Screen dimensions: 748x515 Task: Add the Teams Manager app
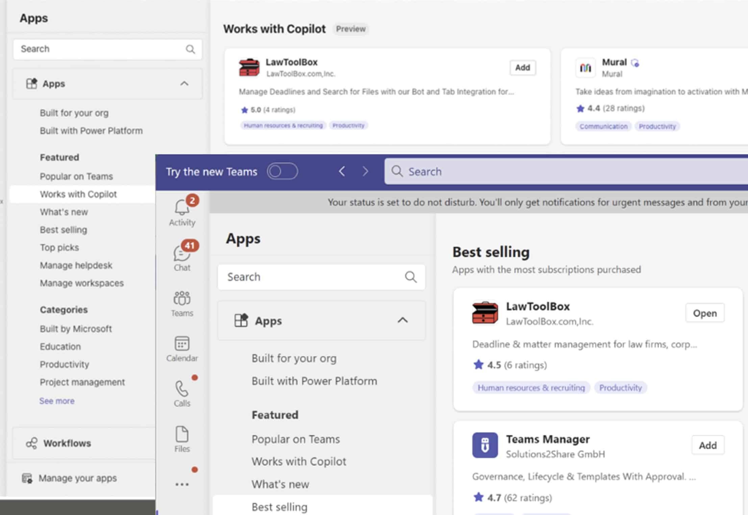[707, 445]
